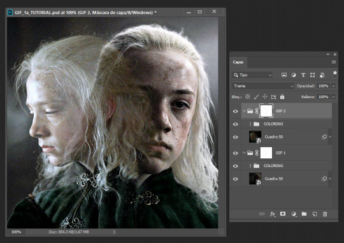Click the document zoom 100% field

pyautogui.click(x=16, y=232)
